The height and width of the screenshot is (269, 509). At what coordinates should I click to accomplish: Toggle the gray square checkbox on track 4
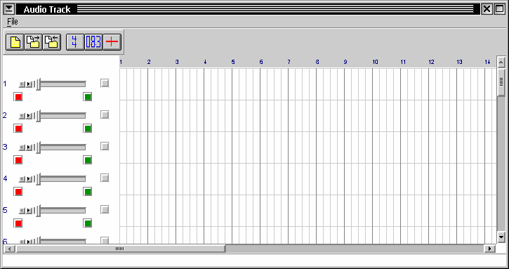click(x=105, y=178)
